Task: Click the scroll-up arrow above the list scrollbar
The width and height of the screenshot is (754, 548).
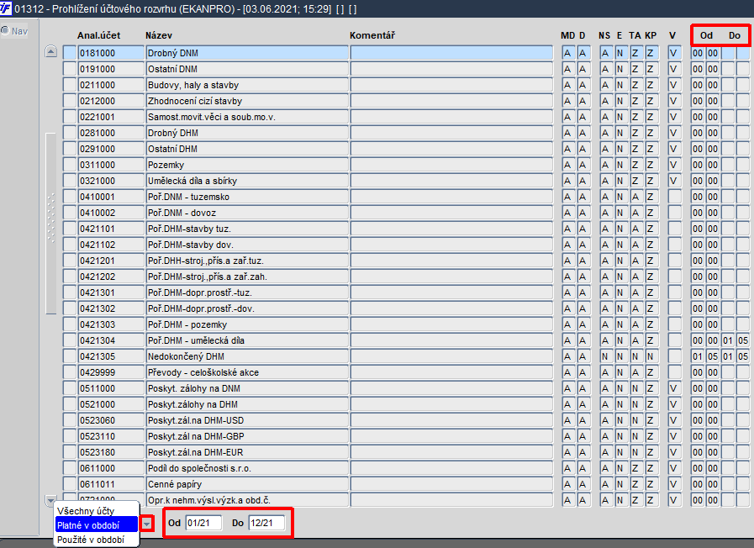Action: 51,51
